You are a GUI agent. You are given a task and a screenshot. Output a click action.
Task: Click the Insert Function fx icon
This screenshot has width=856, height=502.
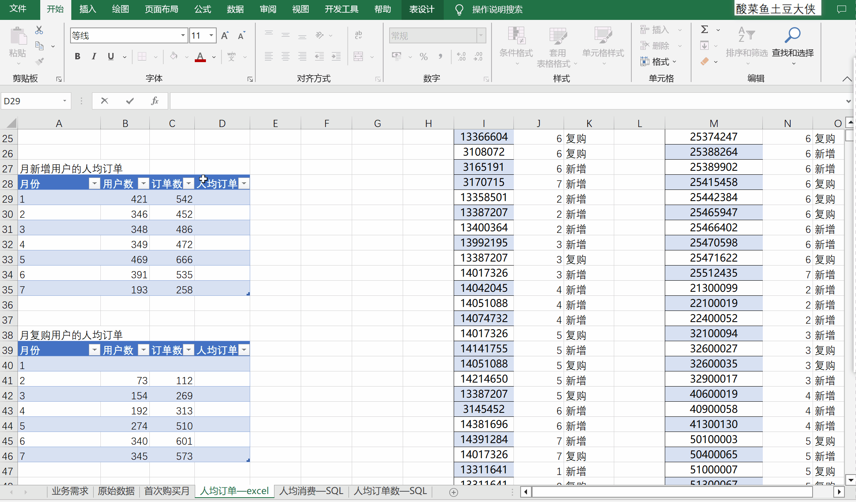tap(155, 101)
